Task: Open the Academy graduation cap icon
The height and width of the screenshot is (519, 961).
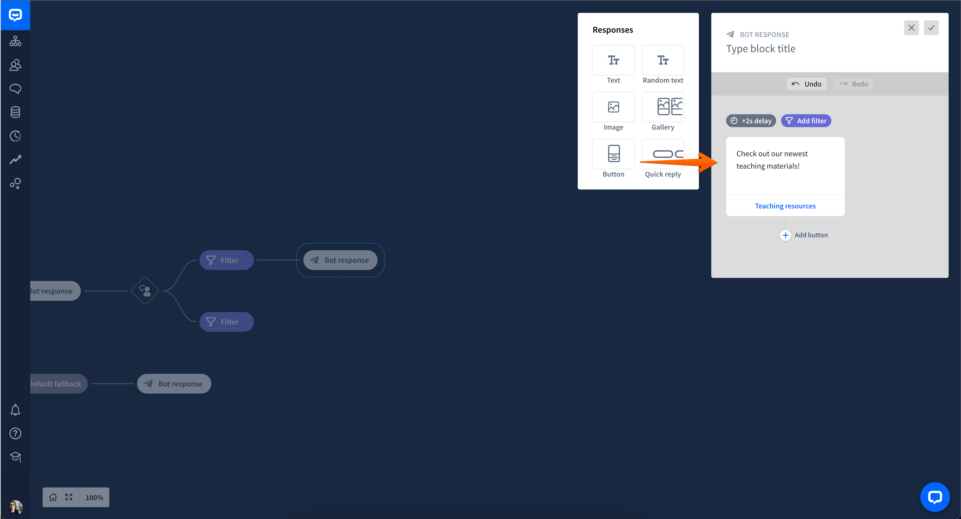Action: tap(15, 457)
